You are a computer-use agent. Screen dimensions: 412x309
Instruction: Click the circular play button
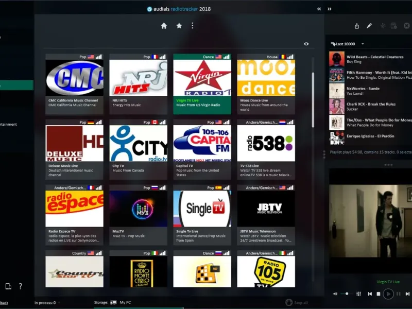point(388,294)
